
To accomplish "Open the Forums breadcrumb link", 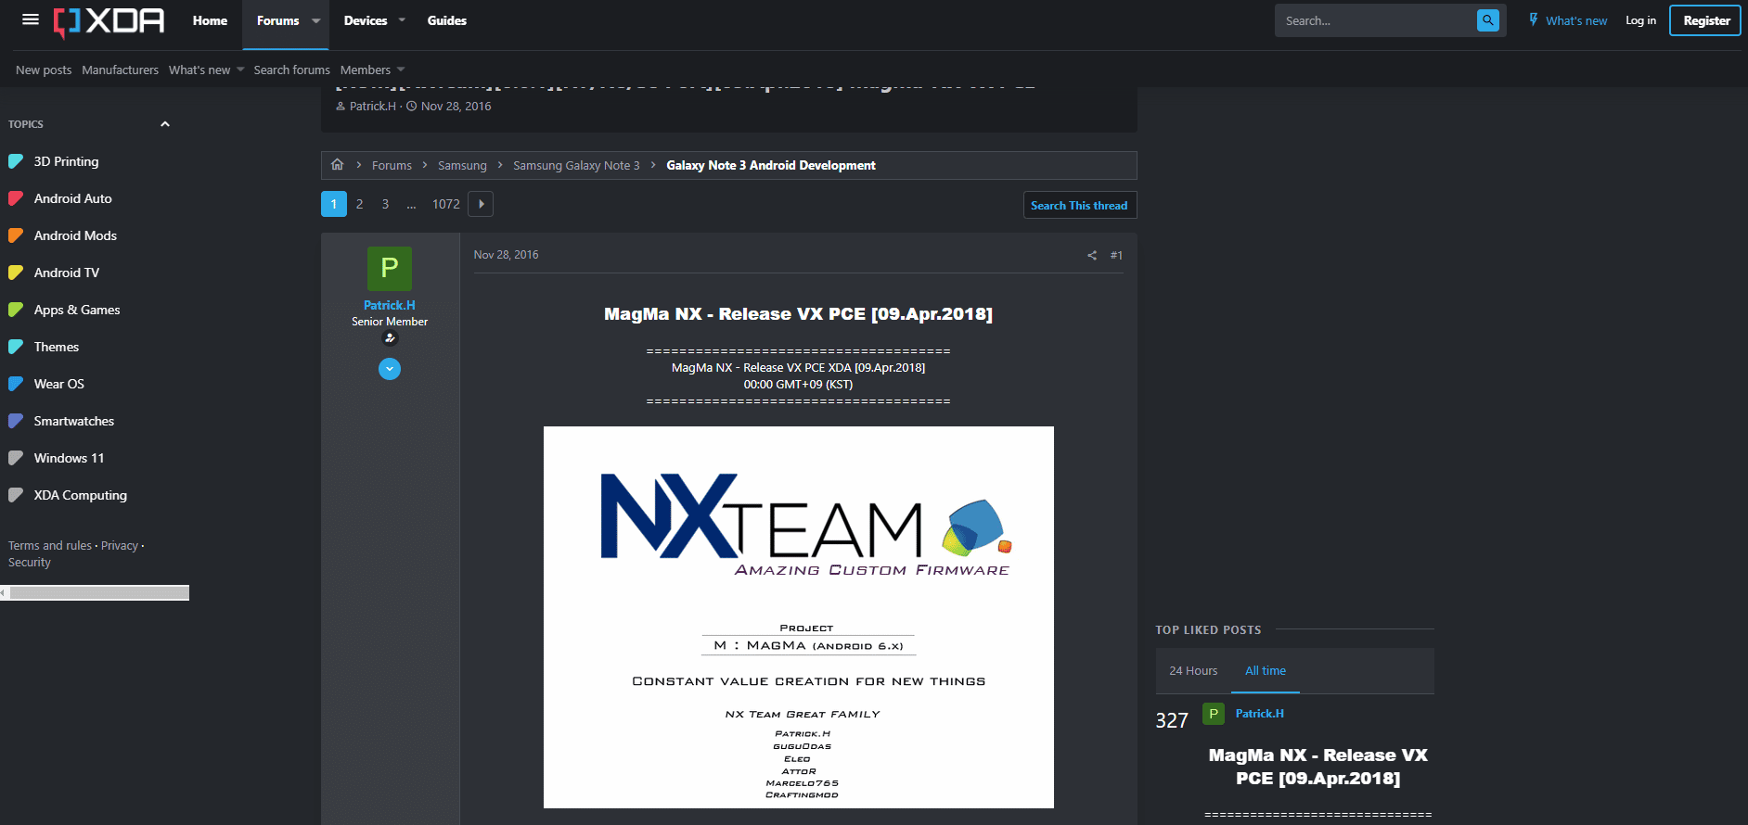I will [x=392, y=165].
